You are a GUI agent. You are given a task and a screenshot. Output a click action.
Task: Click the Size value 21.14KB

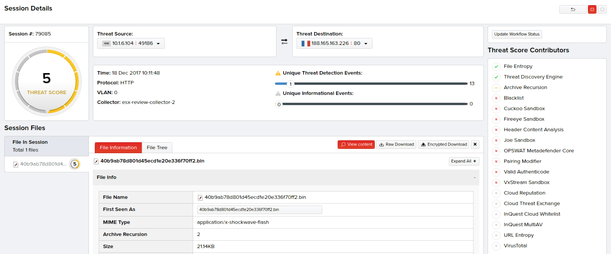point(206,247)
